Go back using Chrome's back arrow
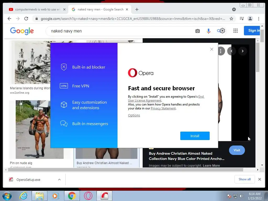 (9, 19)
